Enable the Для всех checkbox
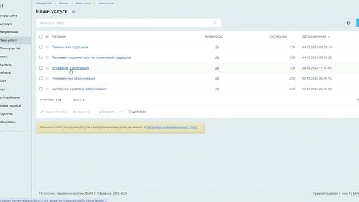 [130, 112]
